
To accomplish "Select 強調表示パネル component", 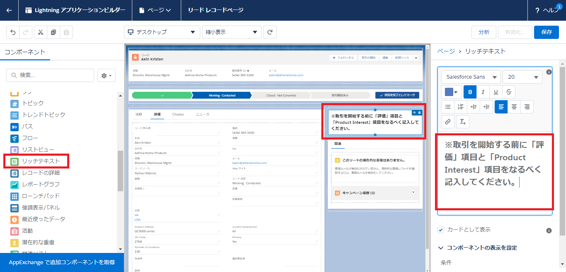I will point(35,207).
